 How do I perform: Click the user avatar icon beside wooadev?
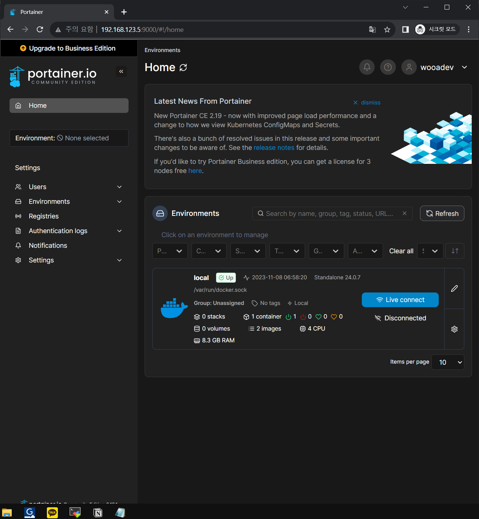[x=409, y=67]
